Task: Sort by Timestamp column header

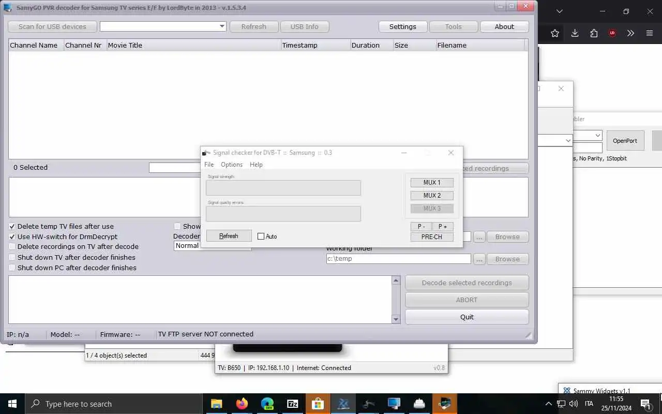Action: pos(315,45)
